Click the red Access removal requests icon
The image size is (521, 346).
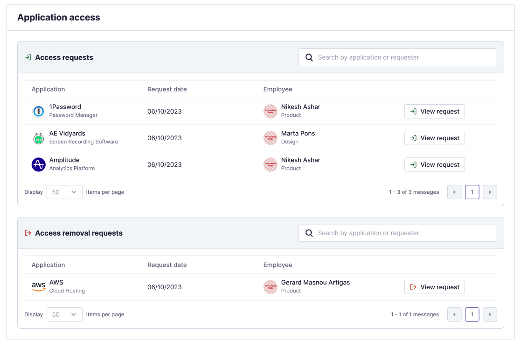point(28,233)
